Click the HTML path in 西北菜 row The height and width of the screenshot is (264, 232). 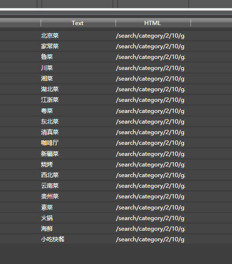click(x=150, y=175)
